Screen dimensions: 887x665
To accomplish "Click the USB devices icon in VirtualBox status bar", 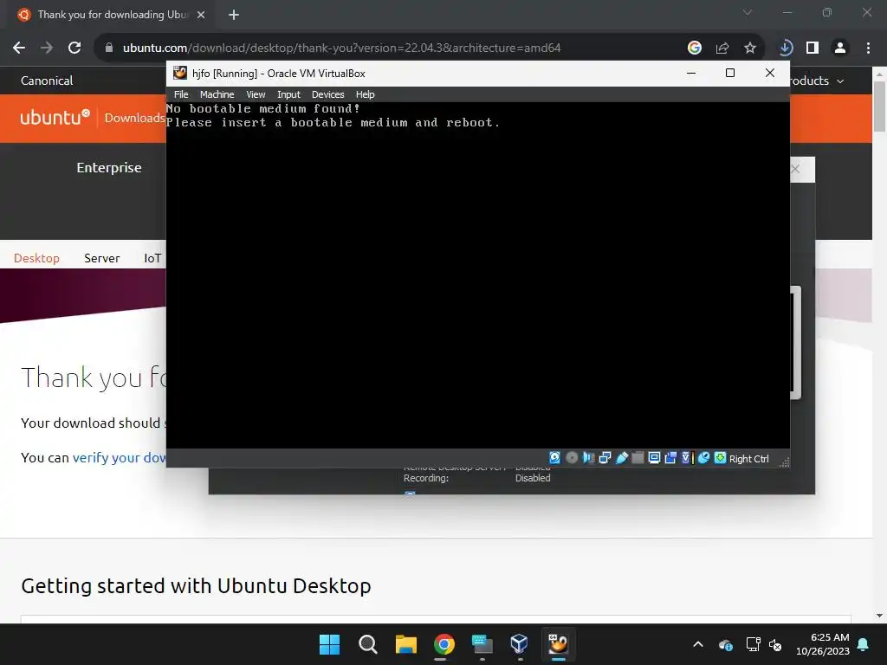I will [621, 458].
